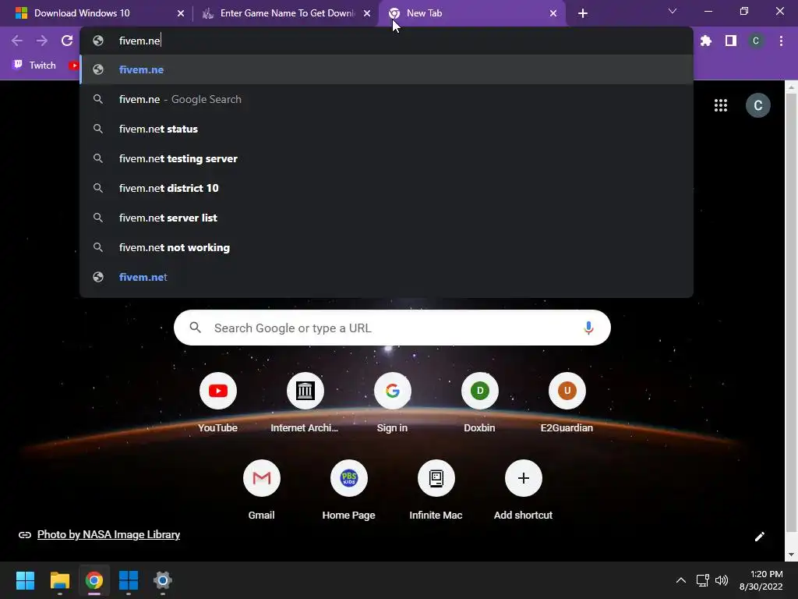The height and width of the screenshot is (599, 798).
Task: Select the fivem.net URL suggestion
Action: (x=387, y=277)
